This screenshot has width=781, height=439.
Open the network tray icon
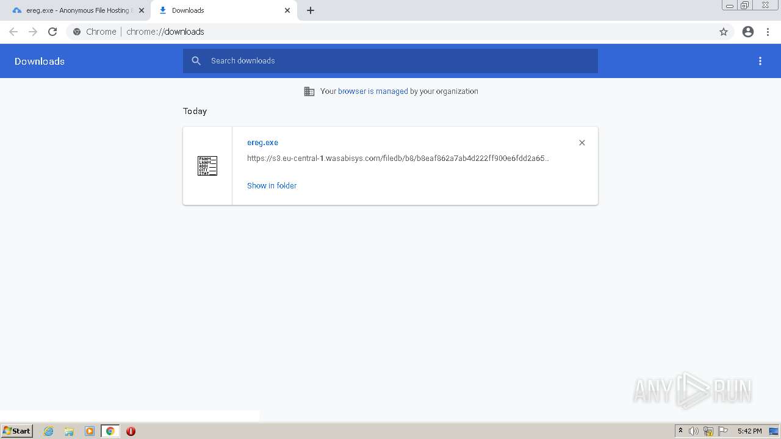(708, 431)
